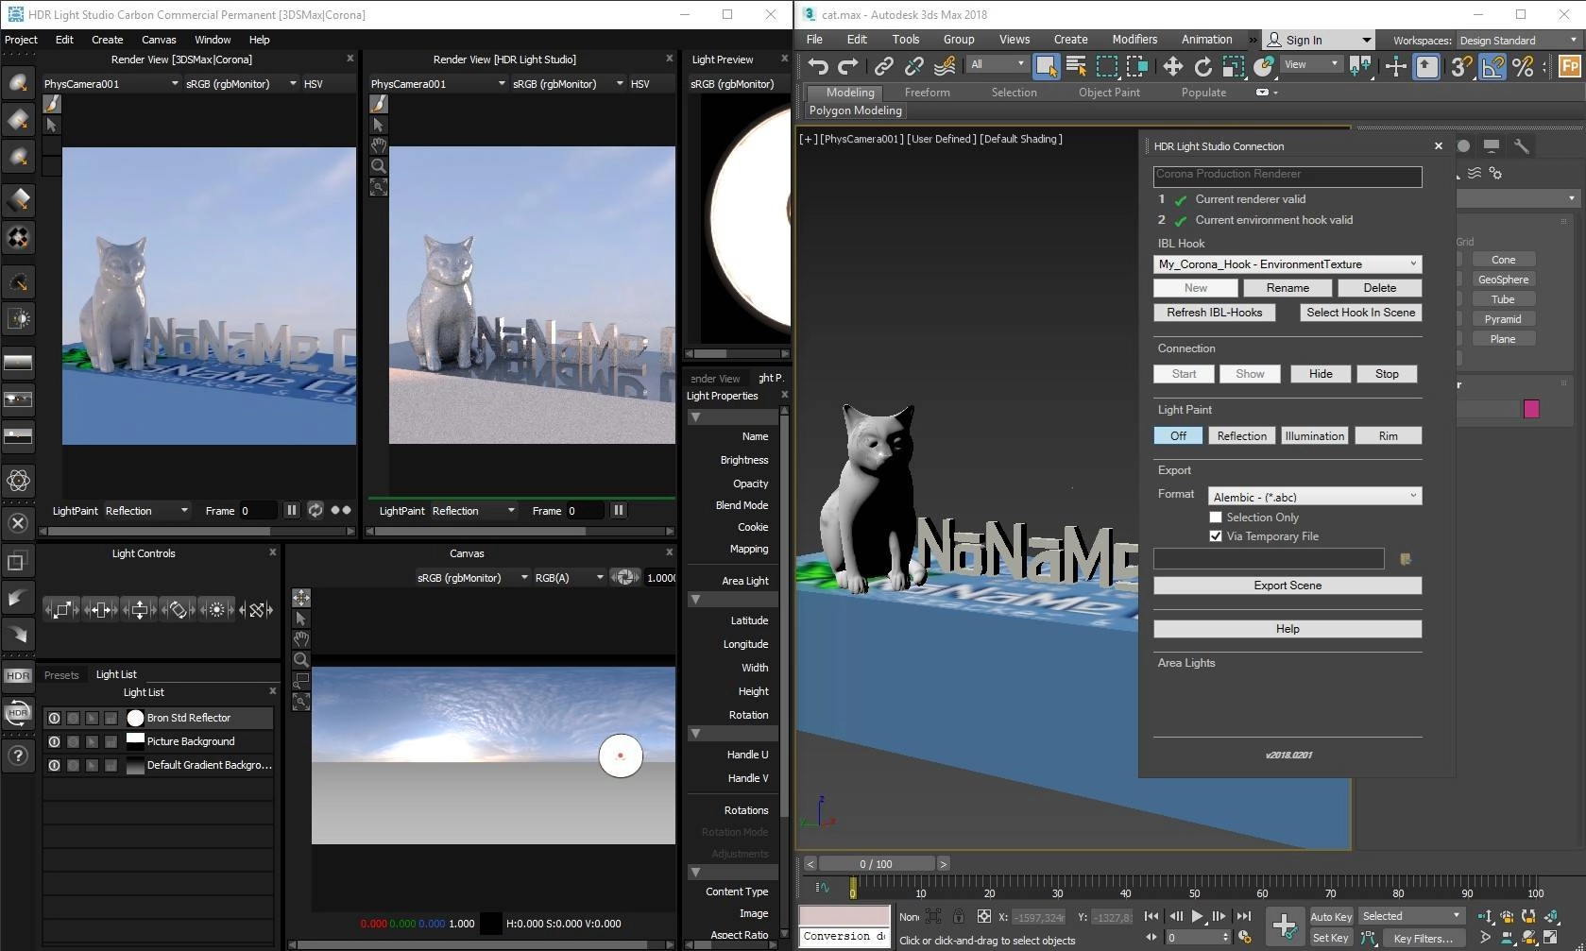Click the Rename hook button
Image resolution: width=1586 pixels, height=951 pixels.
1288,288
